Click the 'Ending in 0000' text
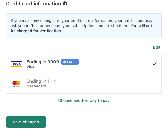 click(x=43, y=62)
